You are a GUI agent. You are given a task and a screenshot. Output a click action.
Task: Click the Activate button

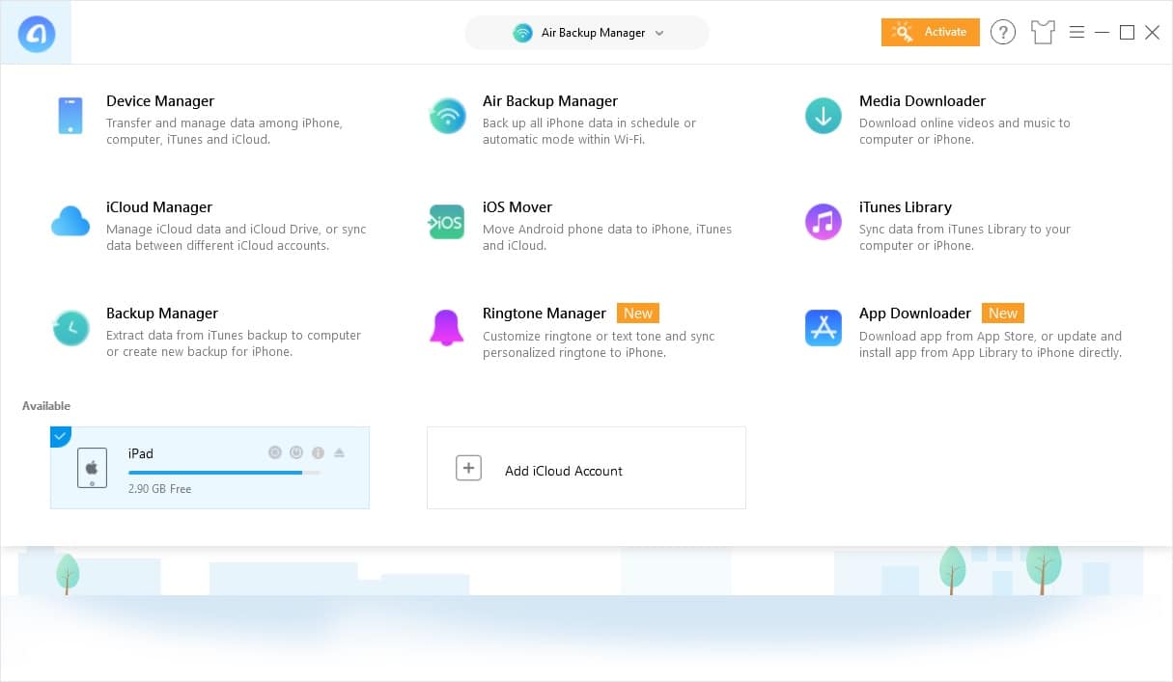coord(931,32)
